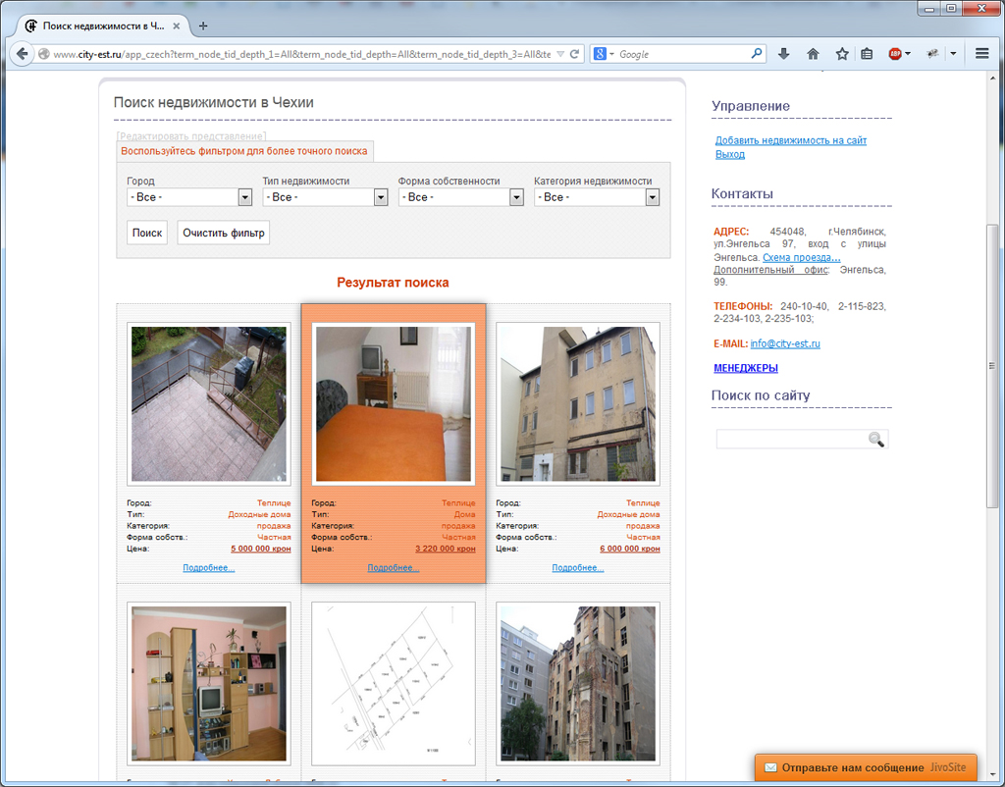Click the site search magnifier icon

pos(876,439)
